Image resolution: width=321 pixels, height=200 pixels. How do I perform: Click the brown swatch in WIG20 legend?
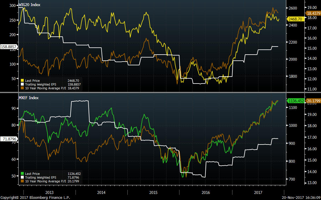(x=22, y=88)
